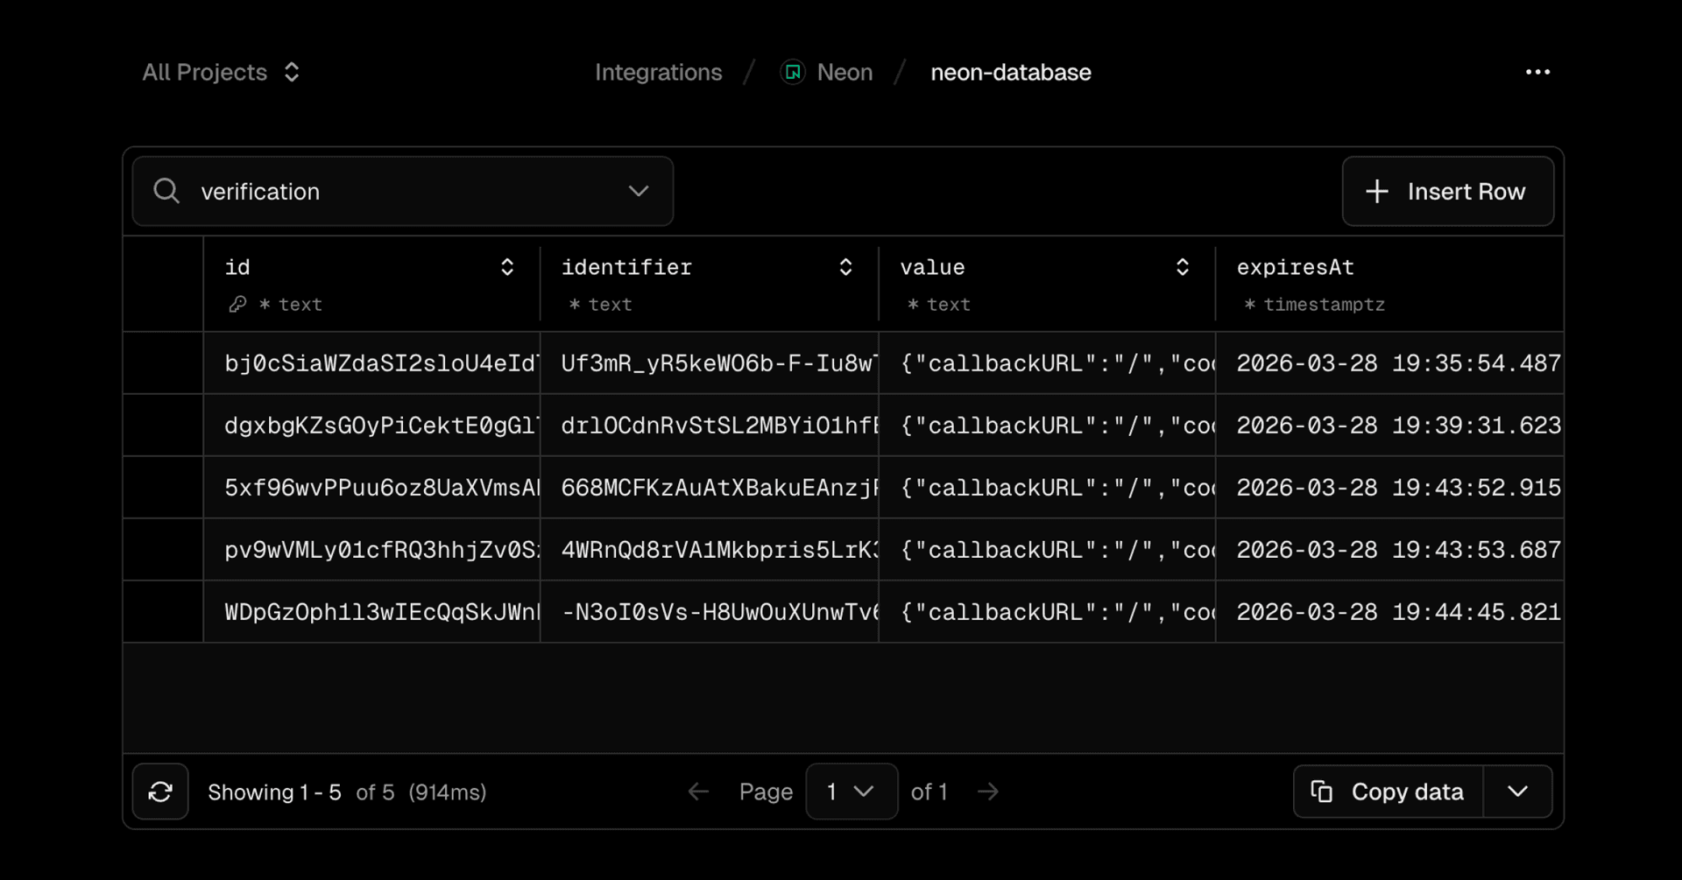Viewport: 1682px width, 880px height.
Task: Navigate to Integrations breadcrumb
Action: point(658,73)
